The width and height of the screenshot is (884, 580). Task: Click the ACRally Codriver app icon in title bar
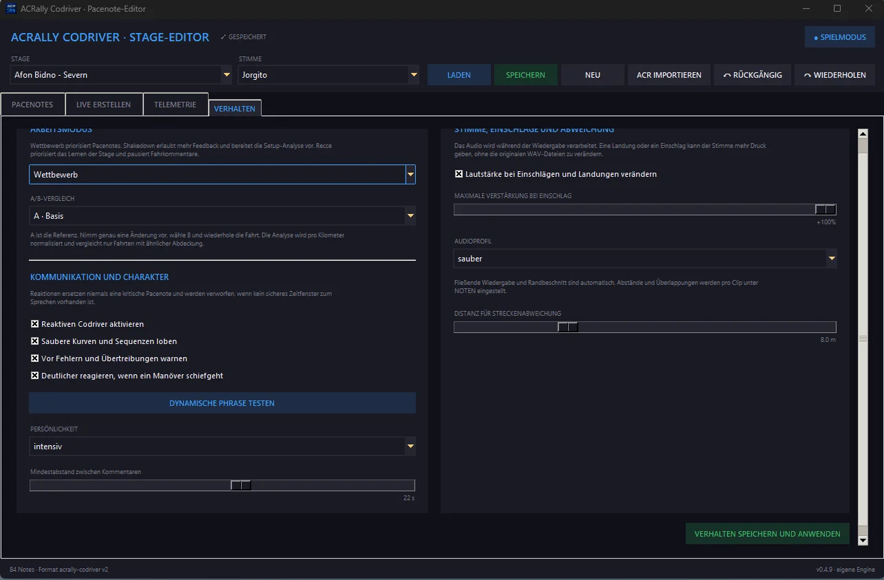coord(11,9)
